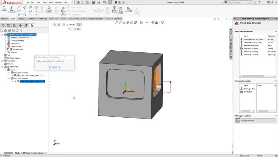Toggle 10mm Closed Pocket_Demo T2 operation checkbox
Screen dimensions: 278x157
(15, 75)
